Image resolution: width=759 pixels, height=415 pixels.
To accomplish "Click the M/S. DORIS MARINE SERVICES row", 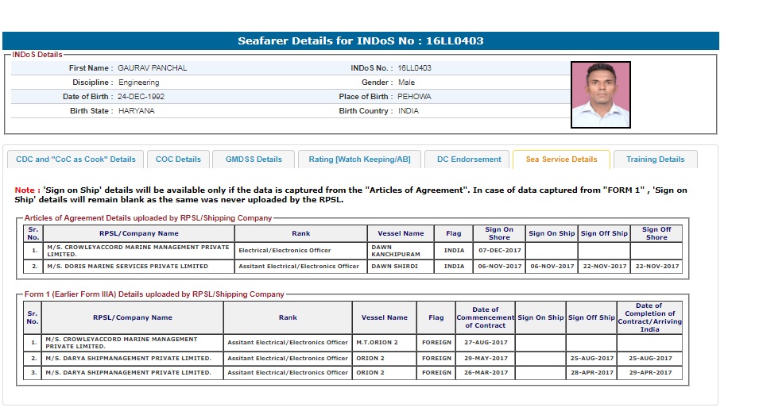I will 127,267.
